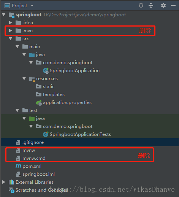Screen dimensions: 179x197
Task: Select the springboot root project name
Action: pos(29,15)
